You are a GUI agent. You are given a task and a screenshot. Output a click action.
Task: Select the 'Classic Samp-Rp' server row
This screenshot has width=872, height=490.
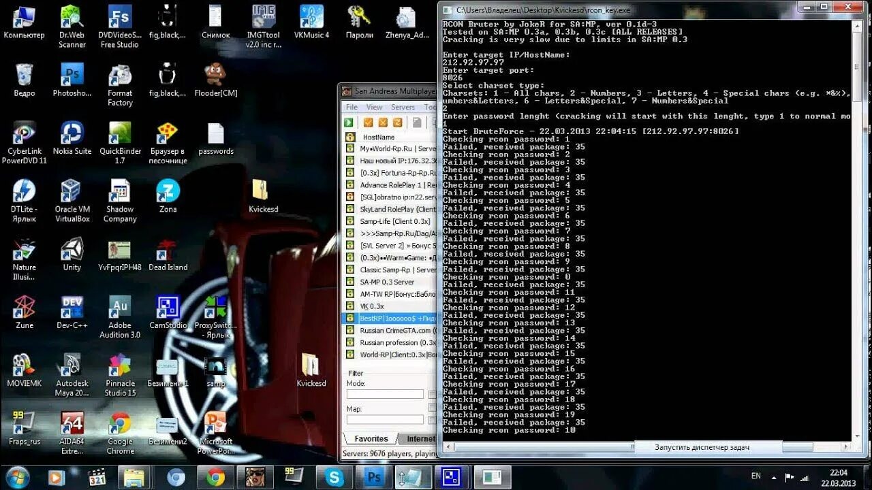point(390,269)
